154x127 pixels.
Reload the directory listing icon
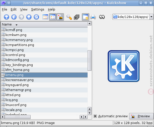point(36,17)
